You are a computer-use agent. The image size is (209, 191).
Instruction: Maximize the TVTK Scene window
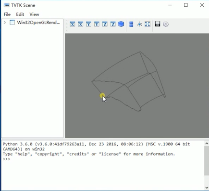186,5
